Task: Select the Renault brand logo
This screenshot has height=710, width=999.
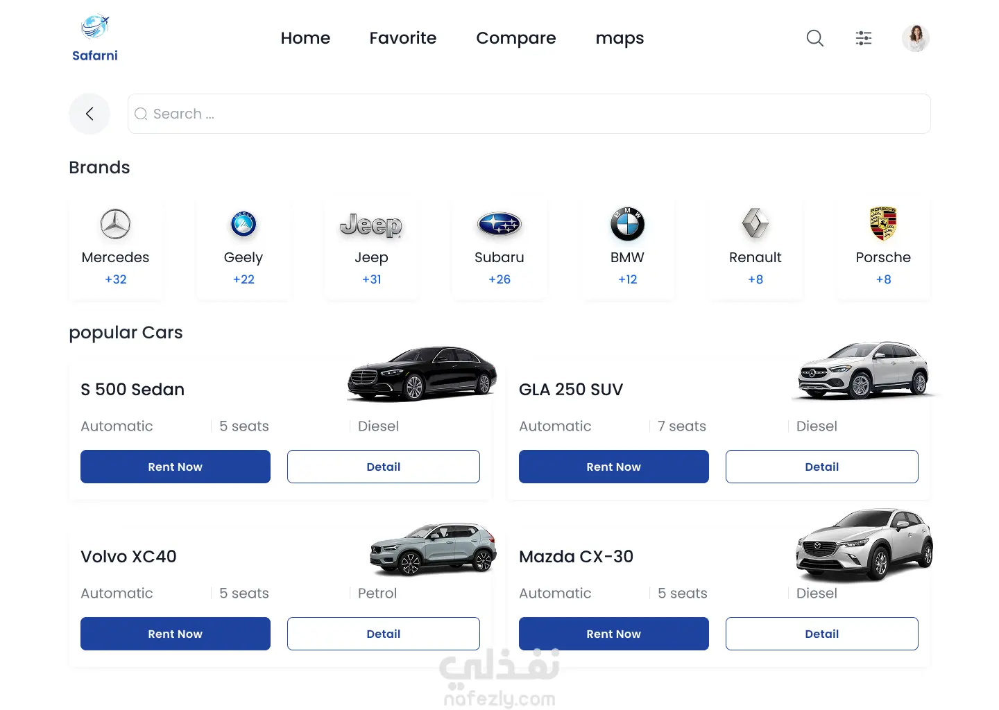Action: point(755,224)
